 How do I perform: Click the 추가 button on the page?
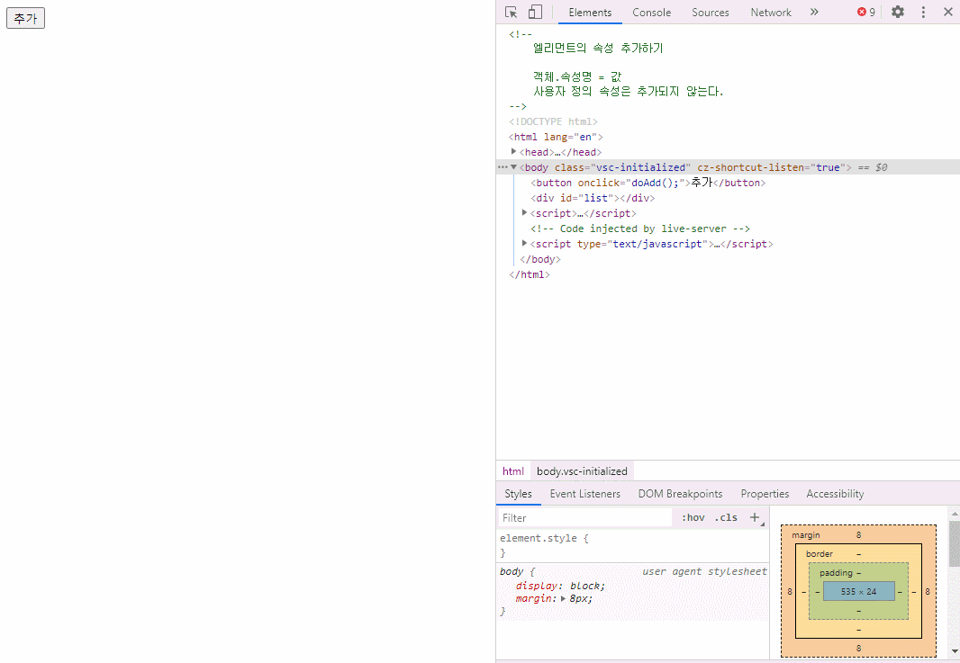click(x=26, y=18)
